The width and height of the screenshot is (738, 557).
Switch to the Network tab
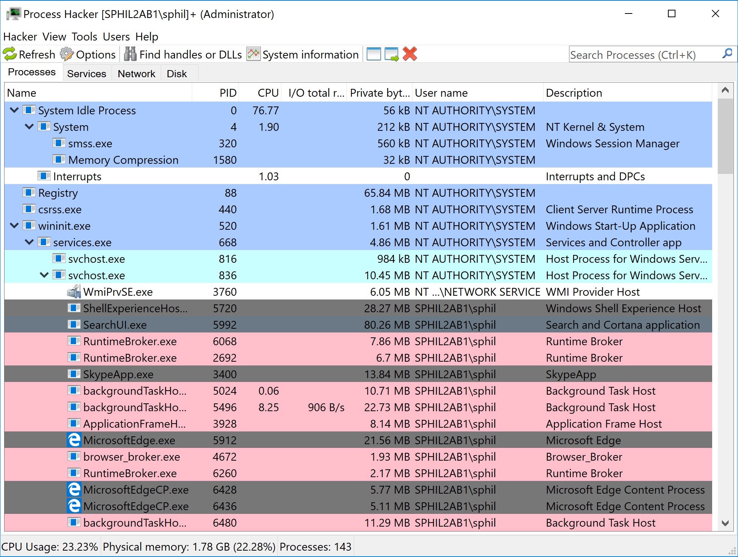[x=136, y=73]
